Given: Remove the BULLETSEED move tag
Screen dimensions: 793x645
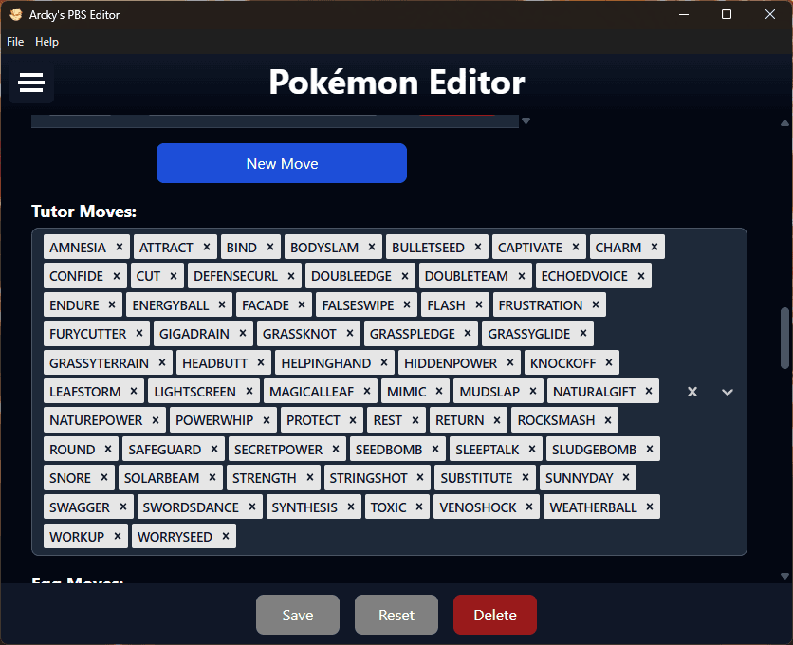Looking at the screenshot, I should tap(479, 248).
